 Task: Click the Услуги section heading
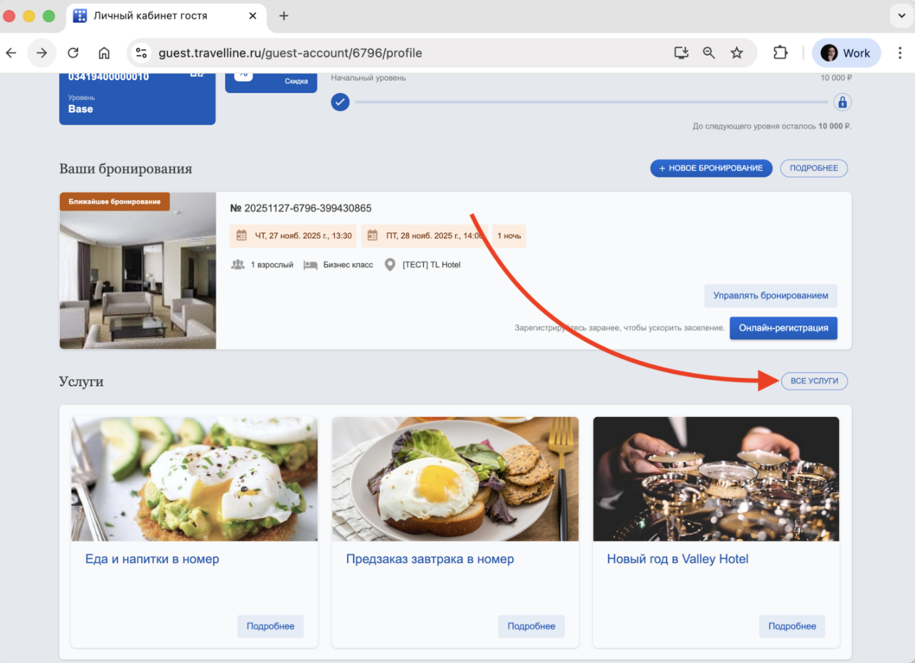(82, 382)
